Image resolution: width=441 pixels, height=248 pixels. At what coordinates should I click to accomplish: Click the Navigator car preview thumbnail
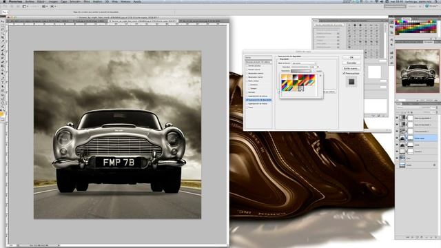point(418,71)
